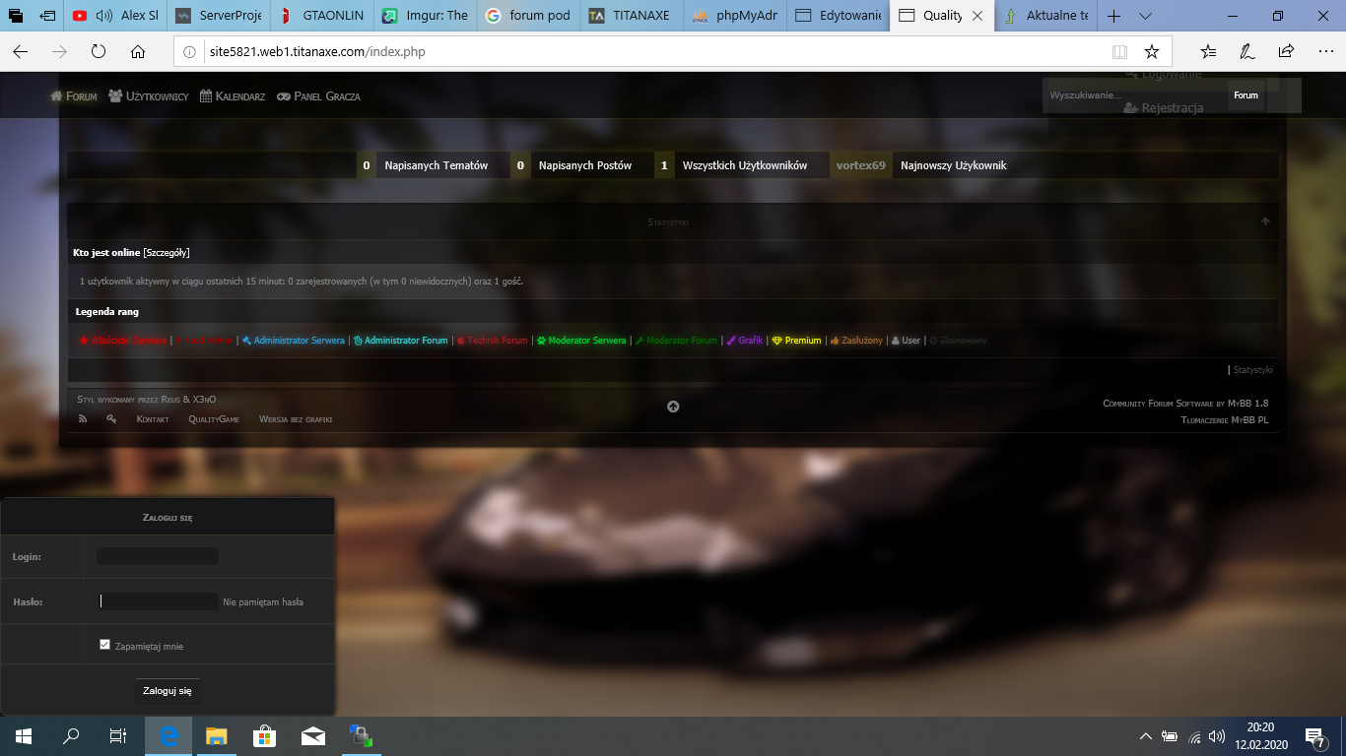Open the Share icon in Edge toolbar
This screenshot has height=756, width=1346.
(x=1286, y=51)
